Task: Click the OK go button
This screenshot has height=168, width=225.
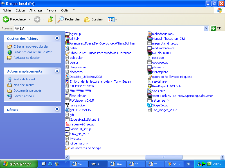Action: pyautogui.click(x=216, y=28)
